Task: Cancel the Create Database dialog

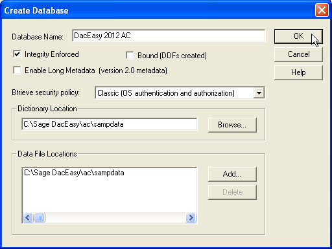Action: click(x=298, y=54)
